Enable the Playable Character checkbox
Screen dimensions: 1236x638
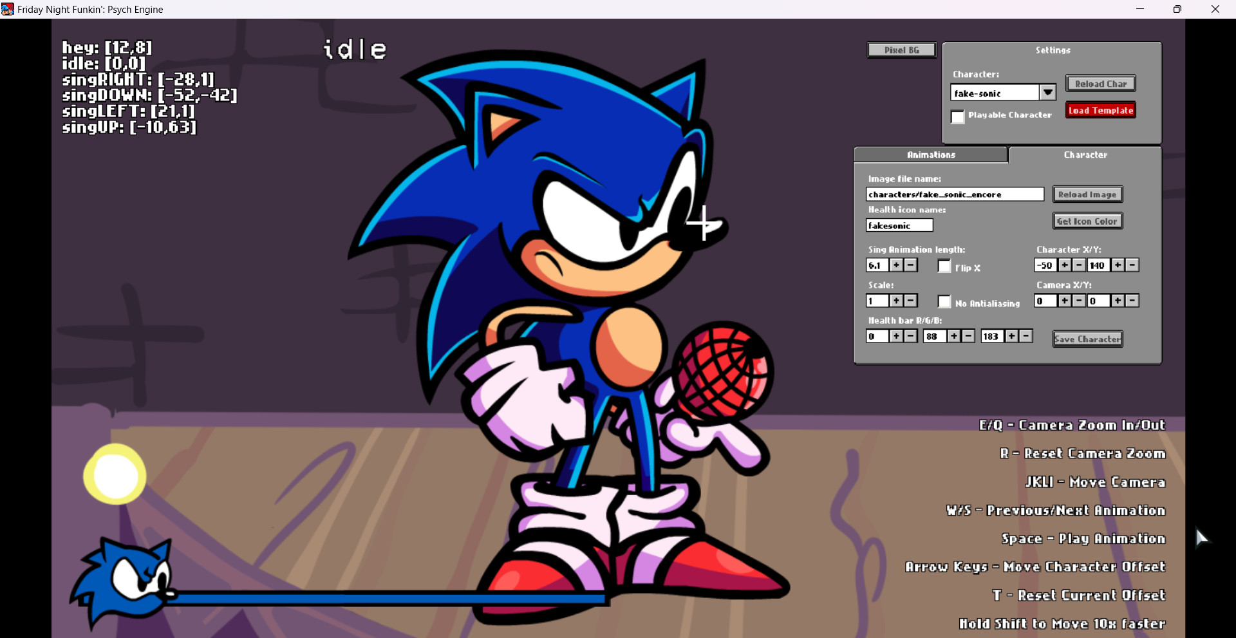(x=958, y=117)
